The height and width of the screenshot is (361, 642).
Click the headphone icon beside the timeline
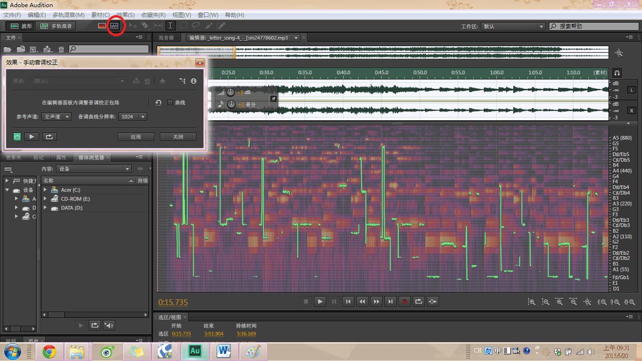(x=617, y=73)
